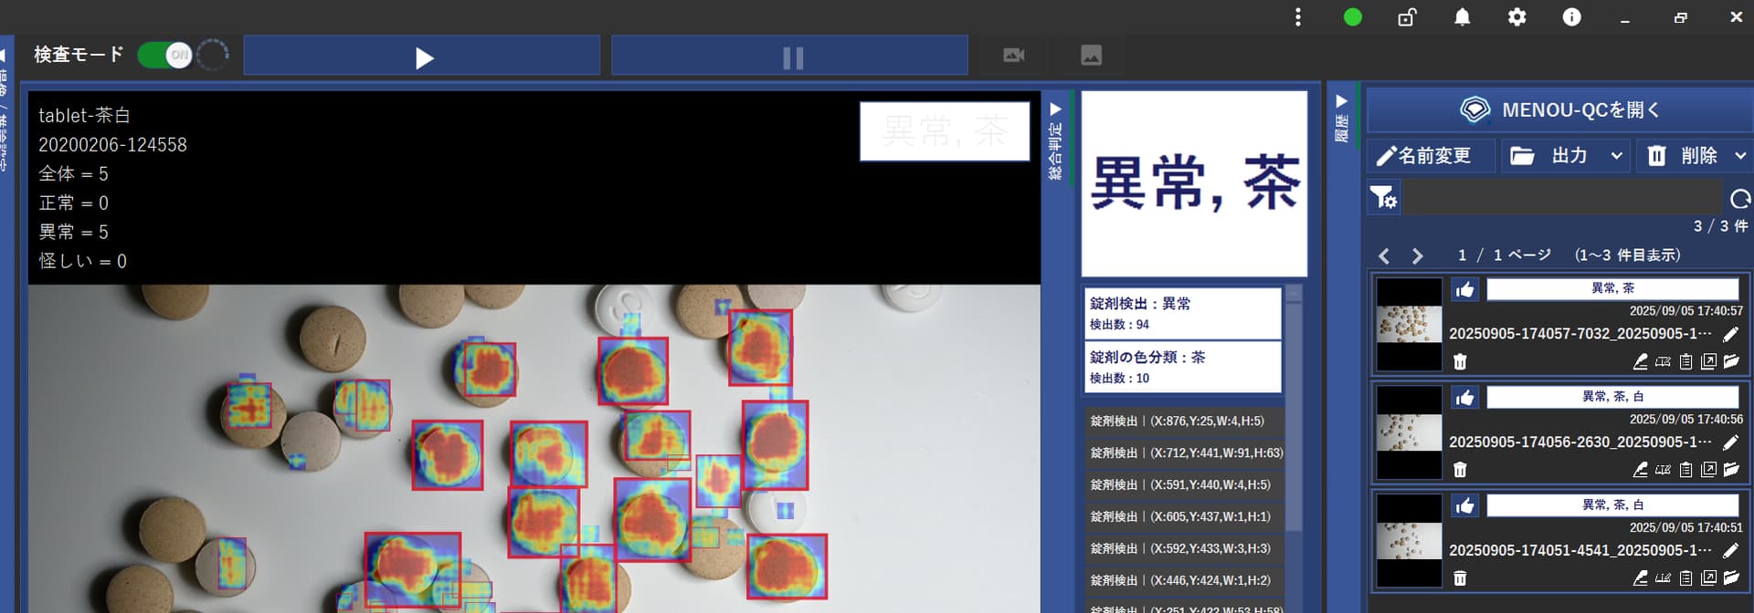Collapse the 総合判定 side panel
1754x613 pixels.
point(1056,109)
